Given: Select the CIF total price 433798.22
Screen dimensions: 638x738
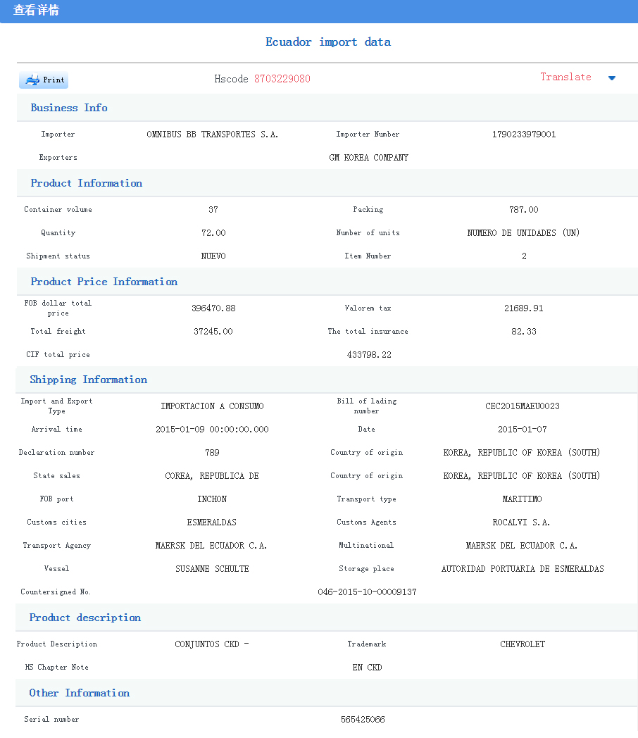Looking at the screenshot, I should 368,355.
